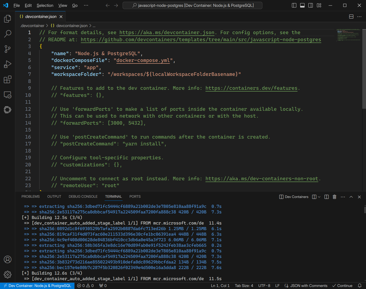Click the editor minimap preview
366x289 pixels.
349,35
